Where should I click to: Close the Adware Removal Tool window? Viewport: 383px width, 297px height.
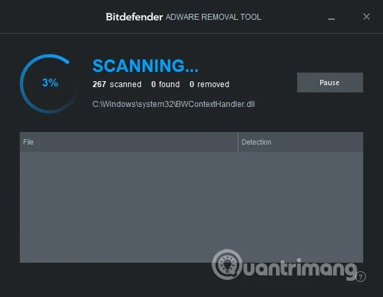point(366,16)
